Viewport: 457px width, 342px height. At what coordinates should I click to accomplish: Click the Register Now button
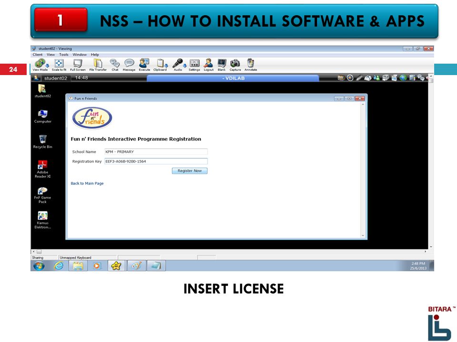(189, 171)
